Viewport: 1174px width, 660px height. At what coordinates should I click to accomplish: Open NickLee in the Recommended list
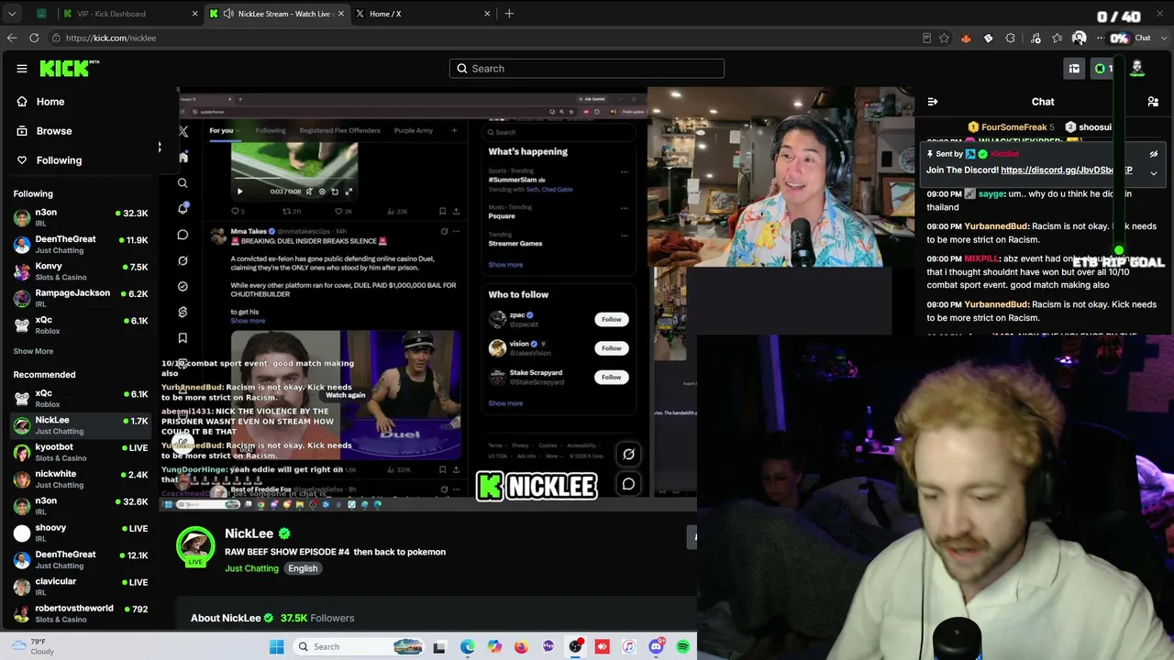pos(81,425)
